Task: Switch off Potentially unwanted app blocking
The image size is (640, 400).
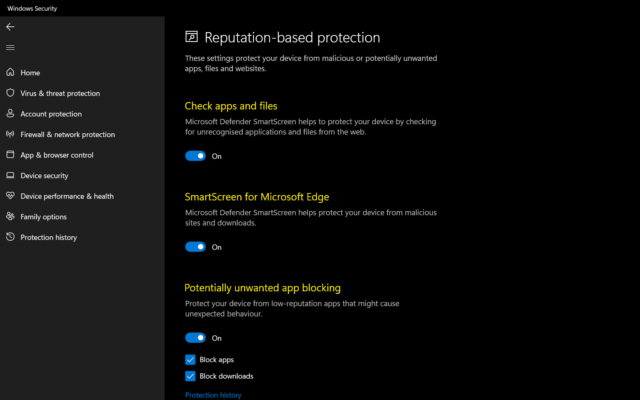Action: [195, 338]
